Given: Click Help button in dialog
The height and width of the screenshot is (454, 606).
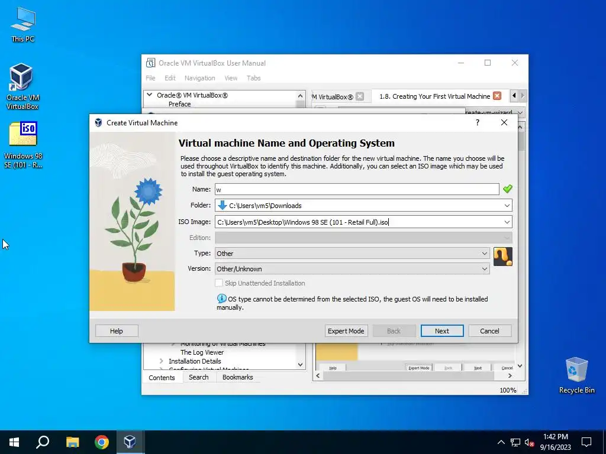Looking at the screenshot, I should 117,331.
